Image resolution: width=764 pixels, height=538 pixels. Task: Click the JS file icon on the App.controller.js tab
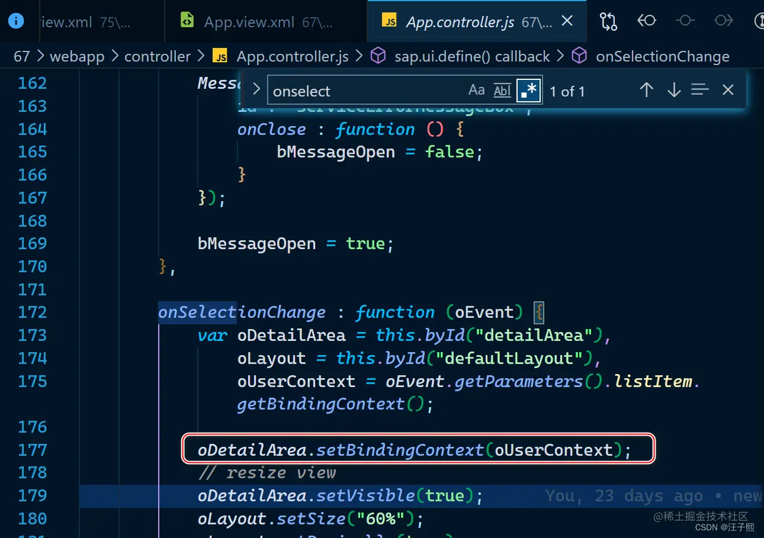click(x=389, y=21)
